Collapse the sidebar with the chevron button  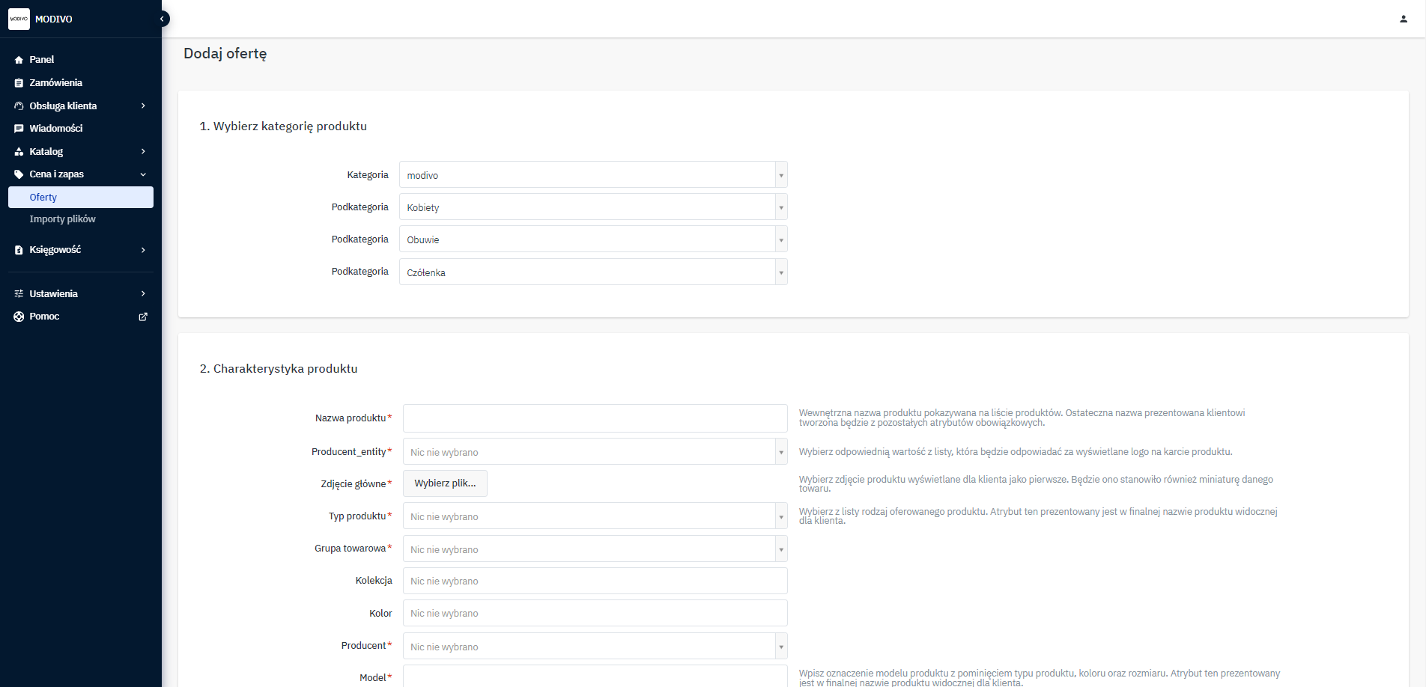point(163,19)
